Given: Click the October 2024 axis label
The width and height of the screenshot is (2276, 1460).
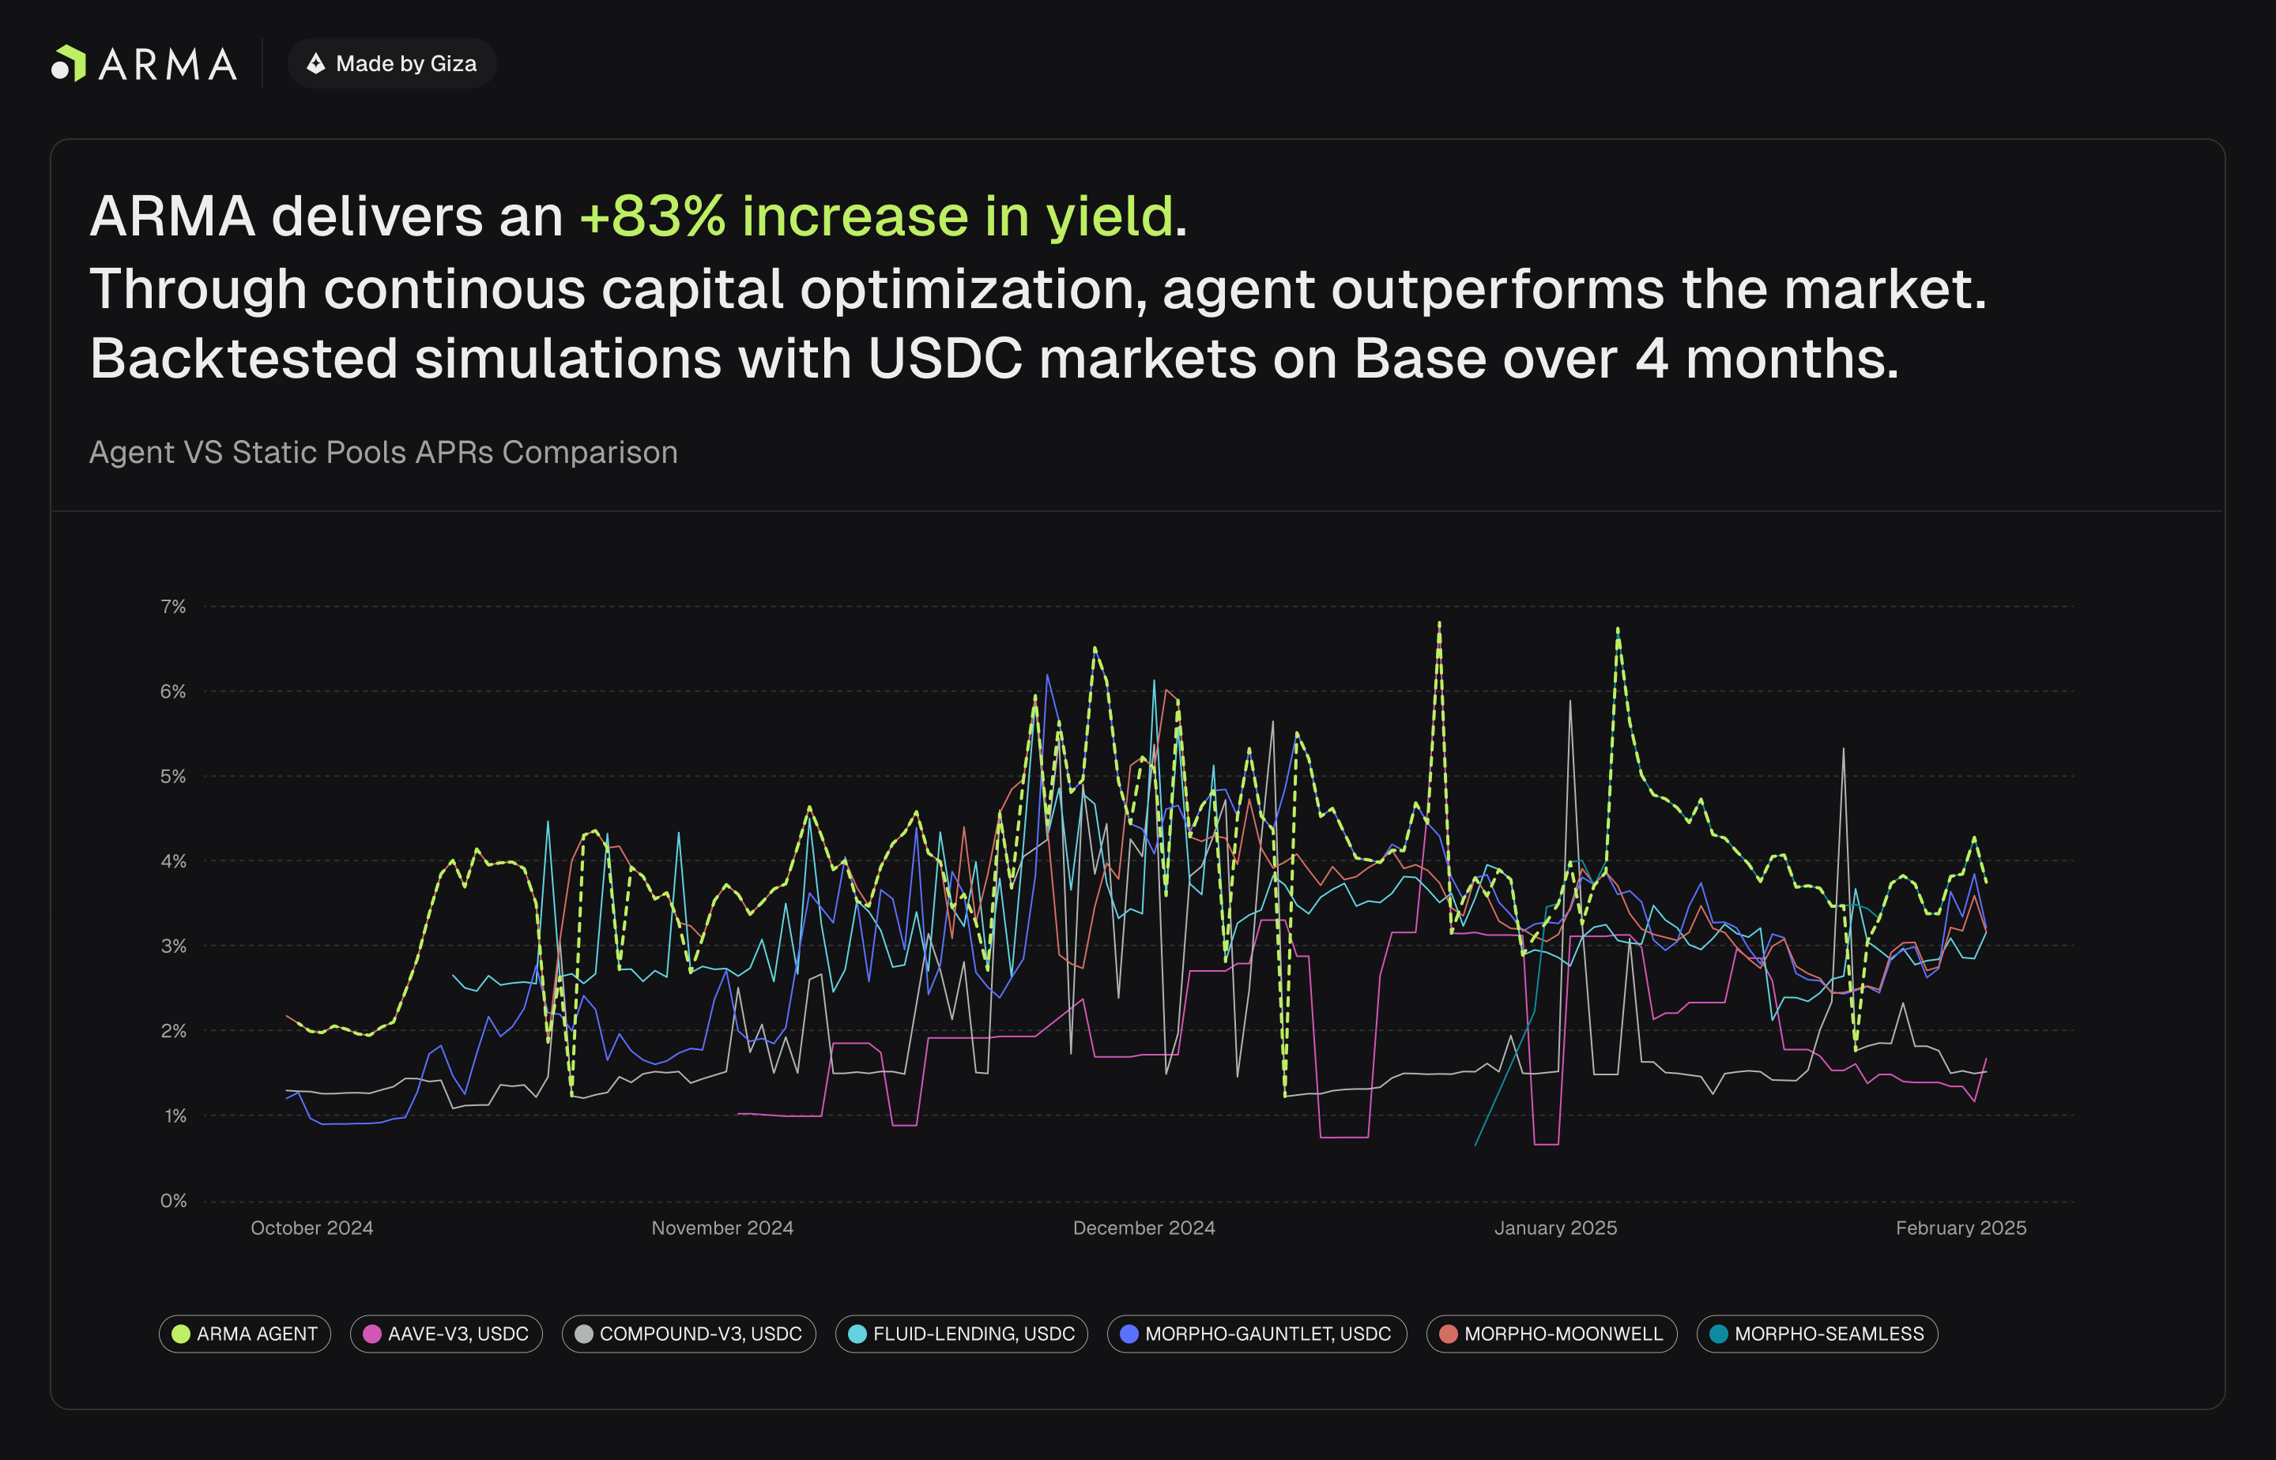Looking at the screenshot, I should tap(312, 1228).
